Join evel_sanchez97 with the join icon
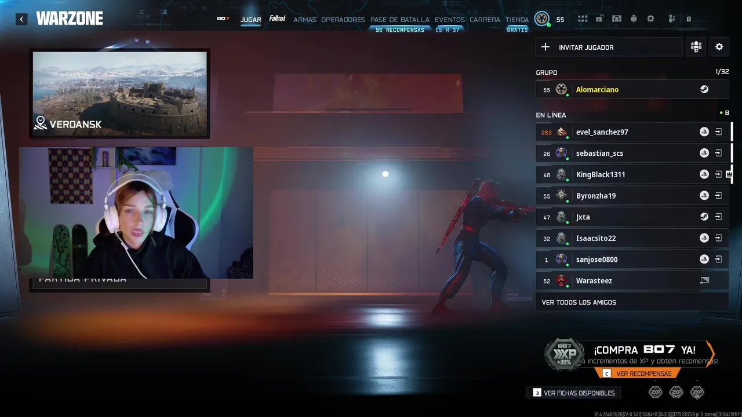 [718, 132]
